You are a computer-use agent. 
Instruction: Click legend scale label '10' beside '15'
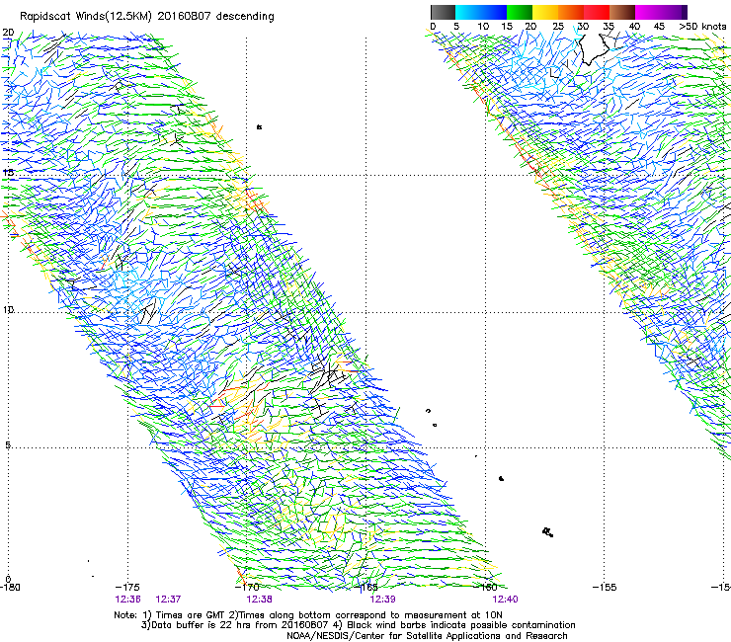click(483, 27)
